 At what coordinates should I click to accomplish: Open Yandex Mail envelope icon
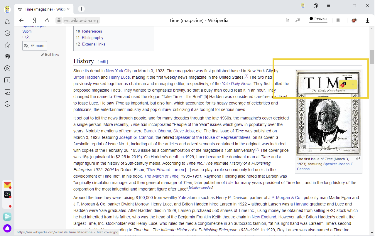7,185
